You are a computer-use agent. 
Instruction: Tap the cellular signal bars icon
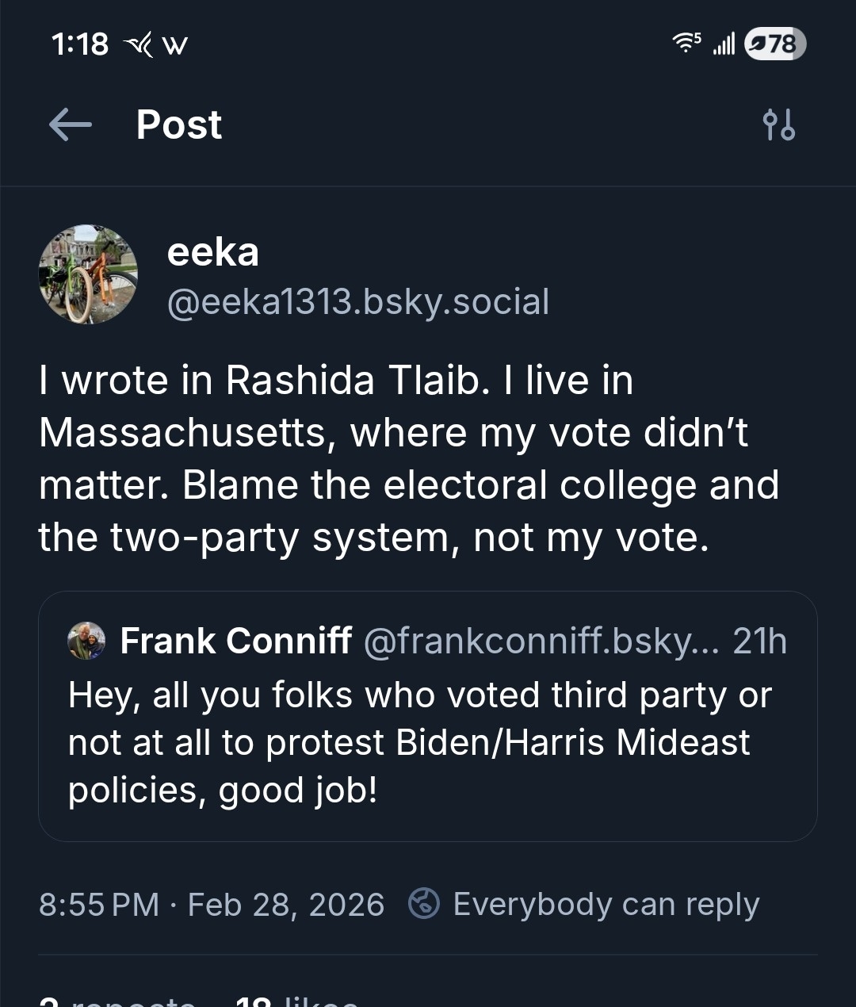(724, 44)
